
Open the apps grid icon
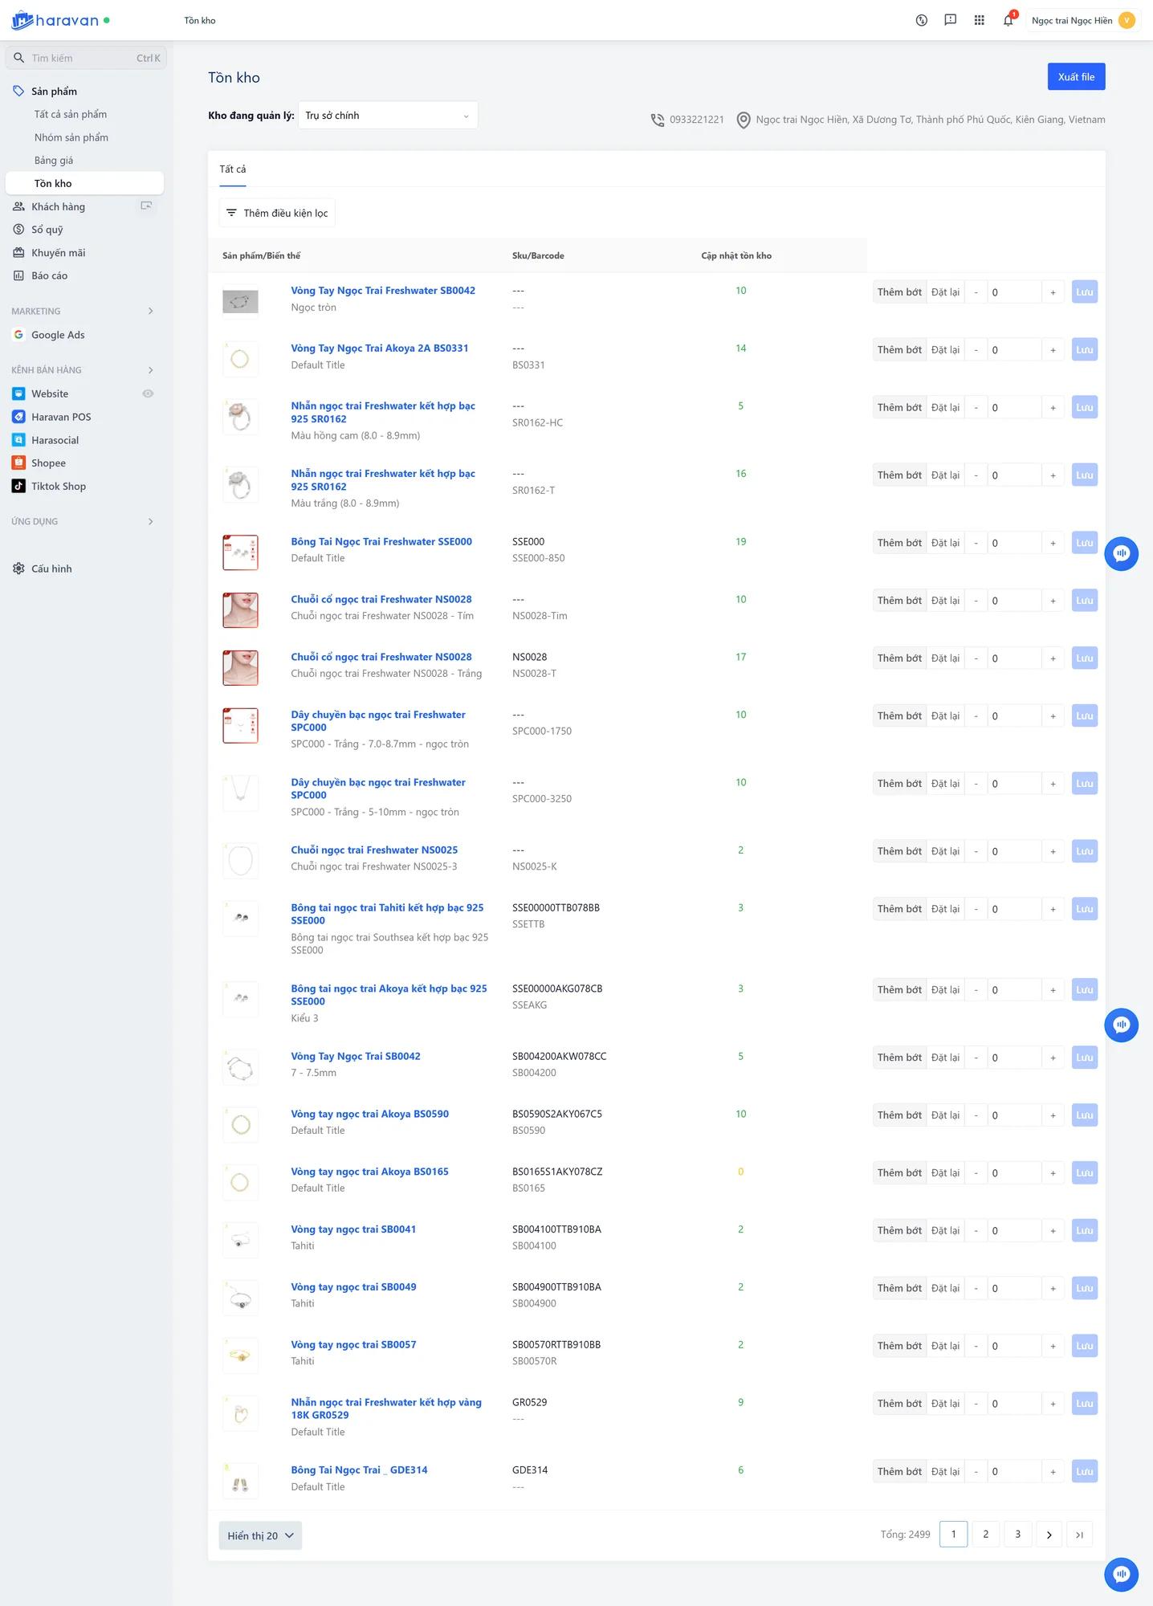(x=979, y=21)
